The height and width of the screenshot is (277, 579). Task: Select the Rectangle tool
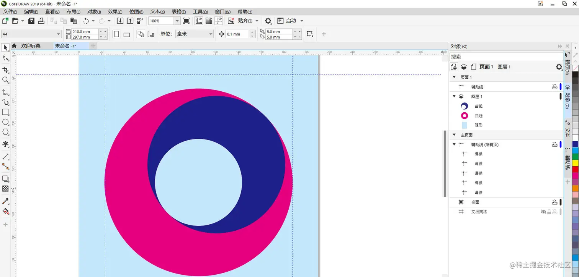[x=5, y=112]
